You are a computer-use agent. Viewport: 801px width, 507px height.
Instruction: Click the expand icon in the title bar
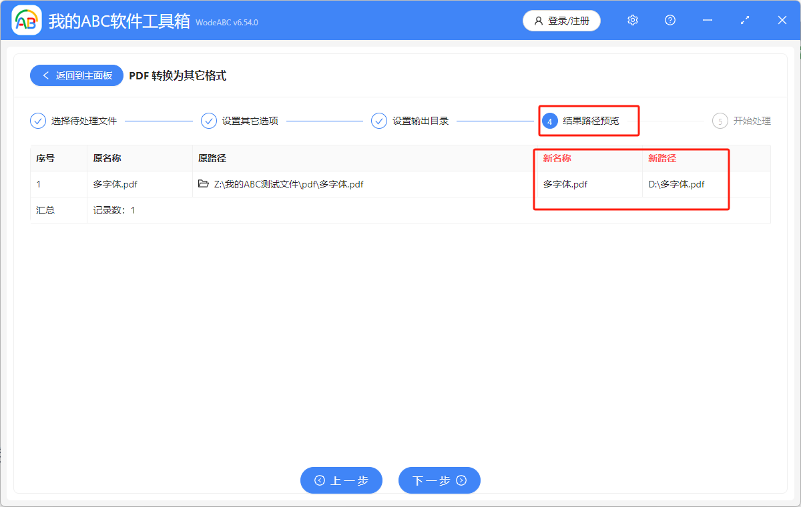click(744, 20)
